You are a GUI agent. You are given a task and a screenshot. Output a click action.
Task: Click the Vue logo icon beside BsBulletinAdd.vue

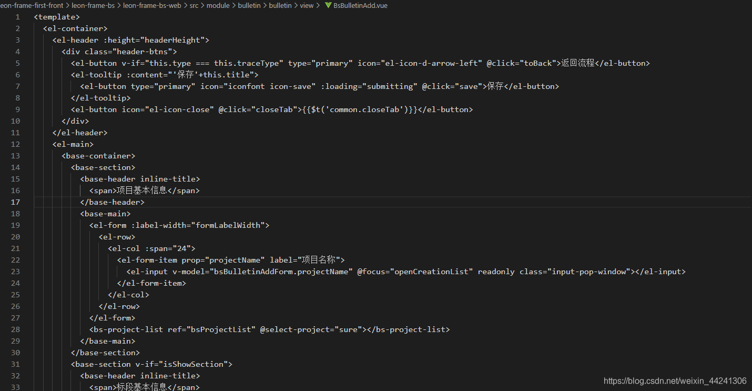[x=328, y=5]
